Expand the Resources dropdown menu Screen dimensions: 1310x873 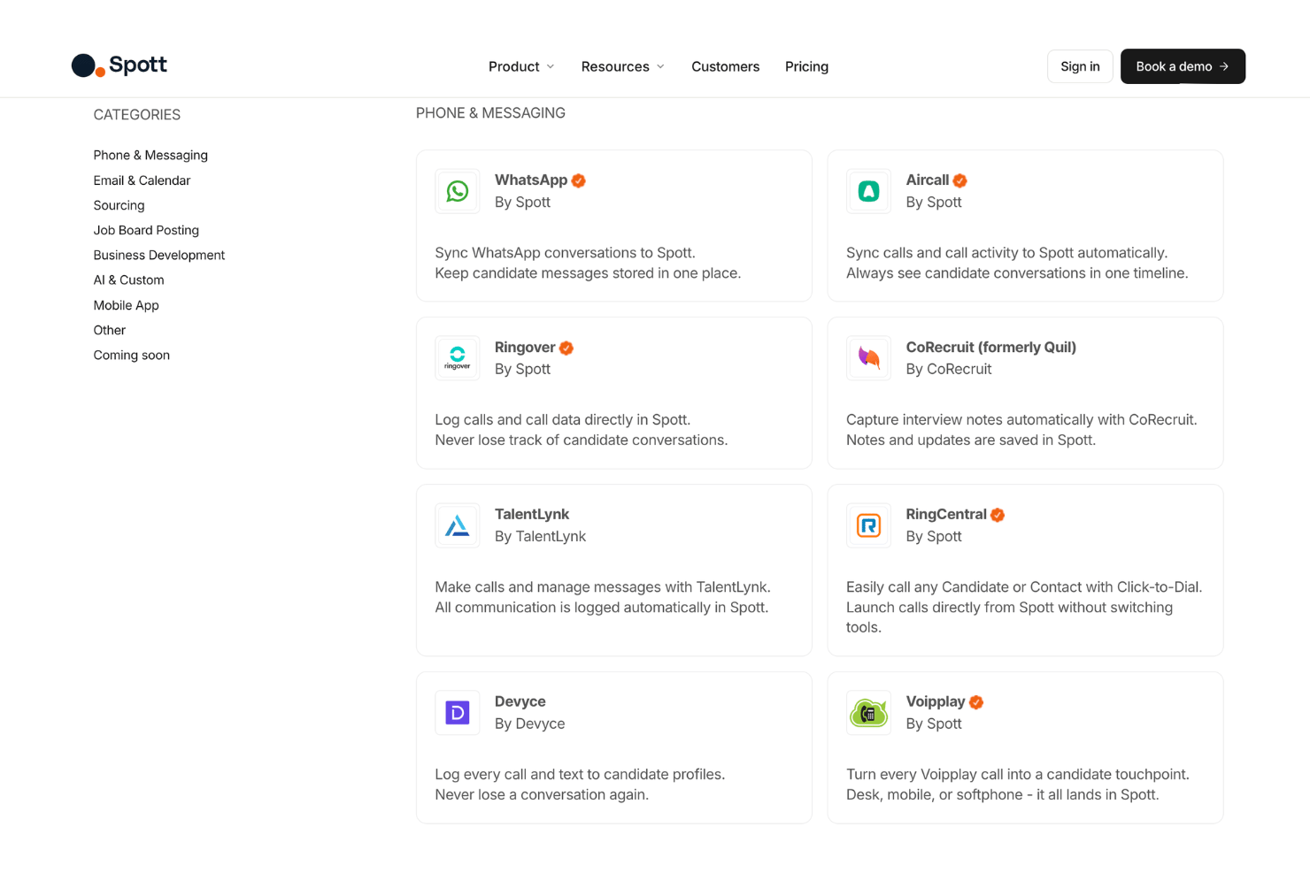[x=623, y=66]
